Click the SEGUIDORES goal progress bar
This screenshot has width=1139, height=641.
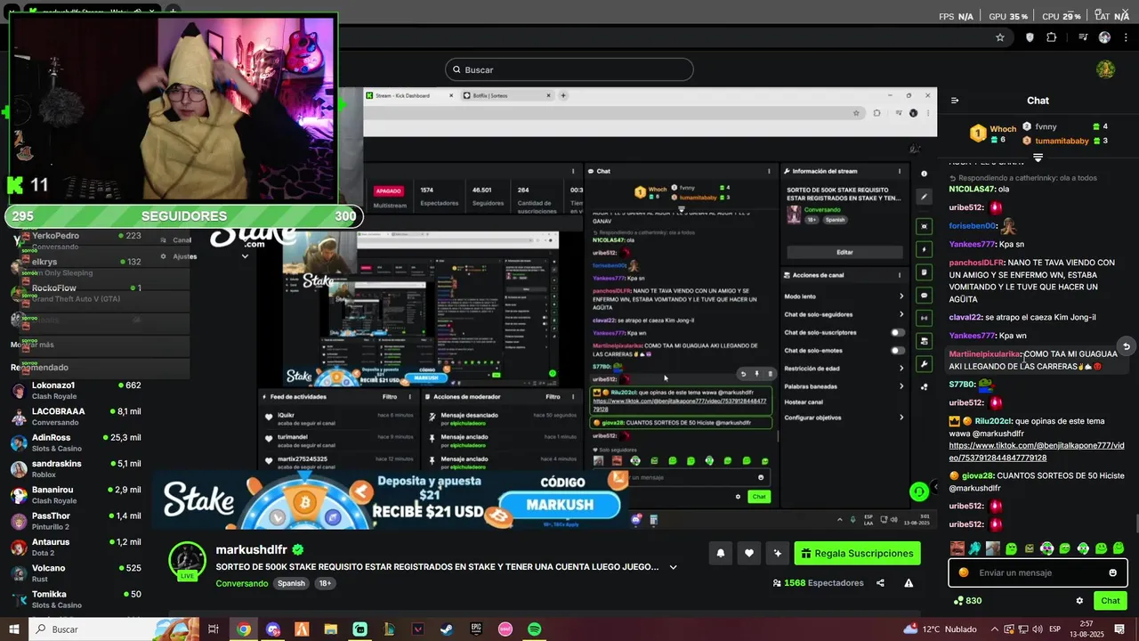(x=184, y=216)
